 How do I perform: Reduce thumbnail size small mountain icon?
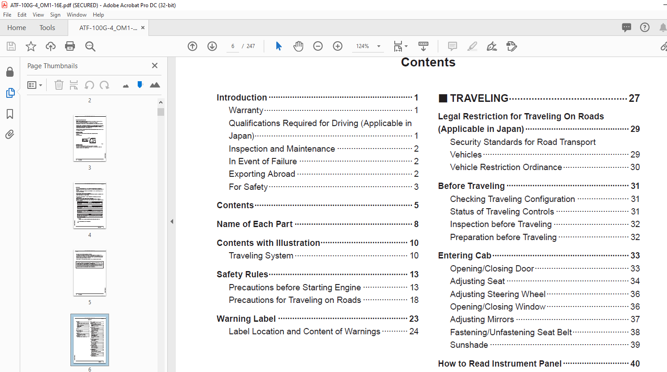[x=126, y=85]
